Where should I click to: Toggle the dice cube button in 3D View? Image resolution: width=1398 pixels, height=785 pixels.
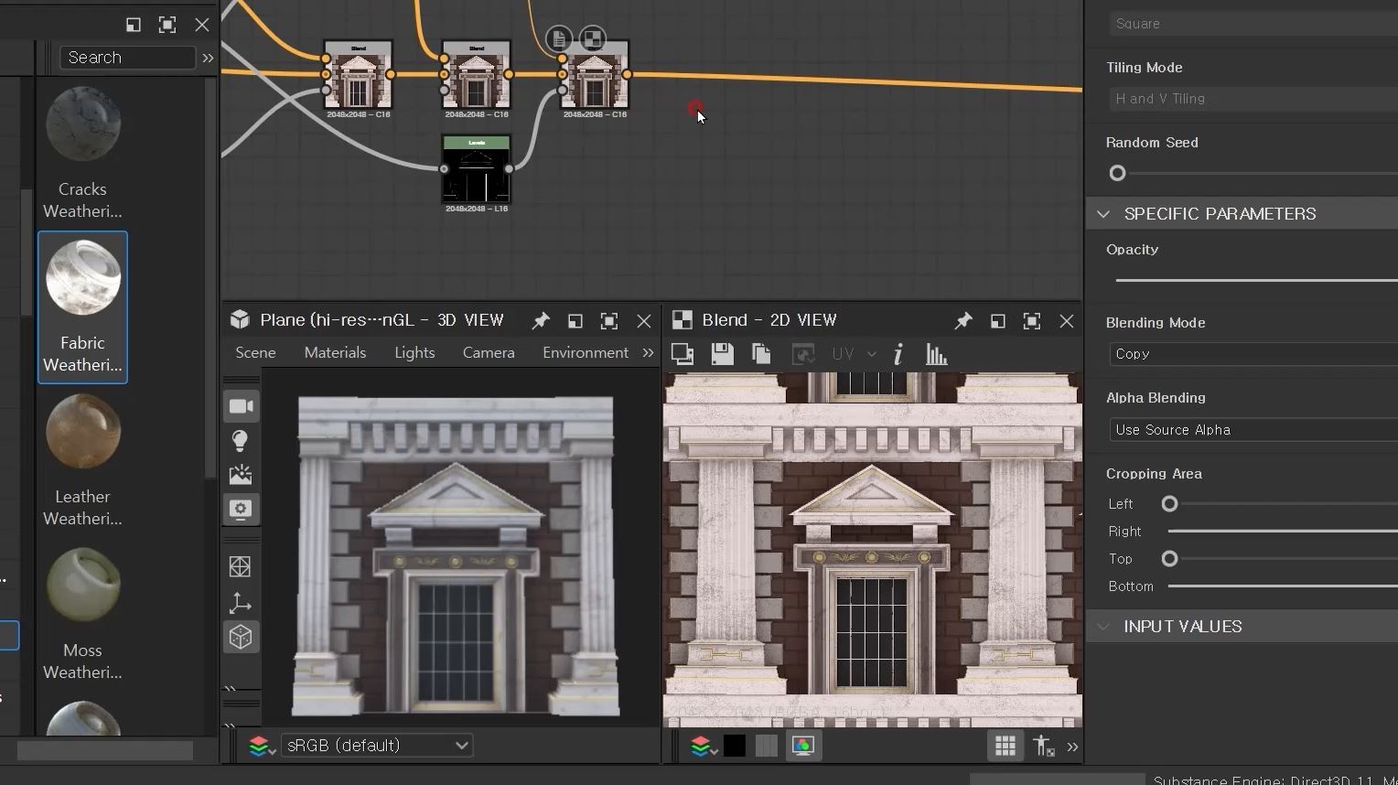(x=241, y=637)
